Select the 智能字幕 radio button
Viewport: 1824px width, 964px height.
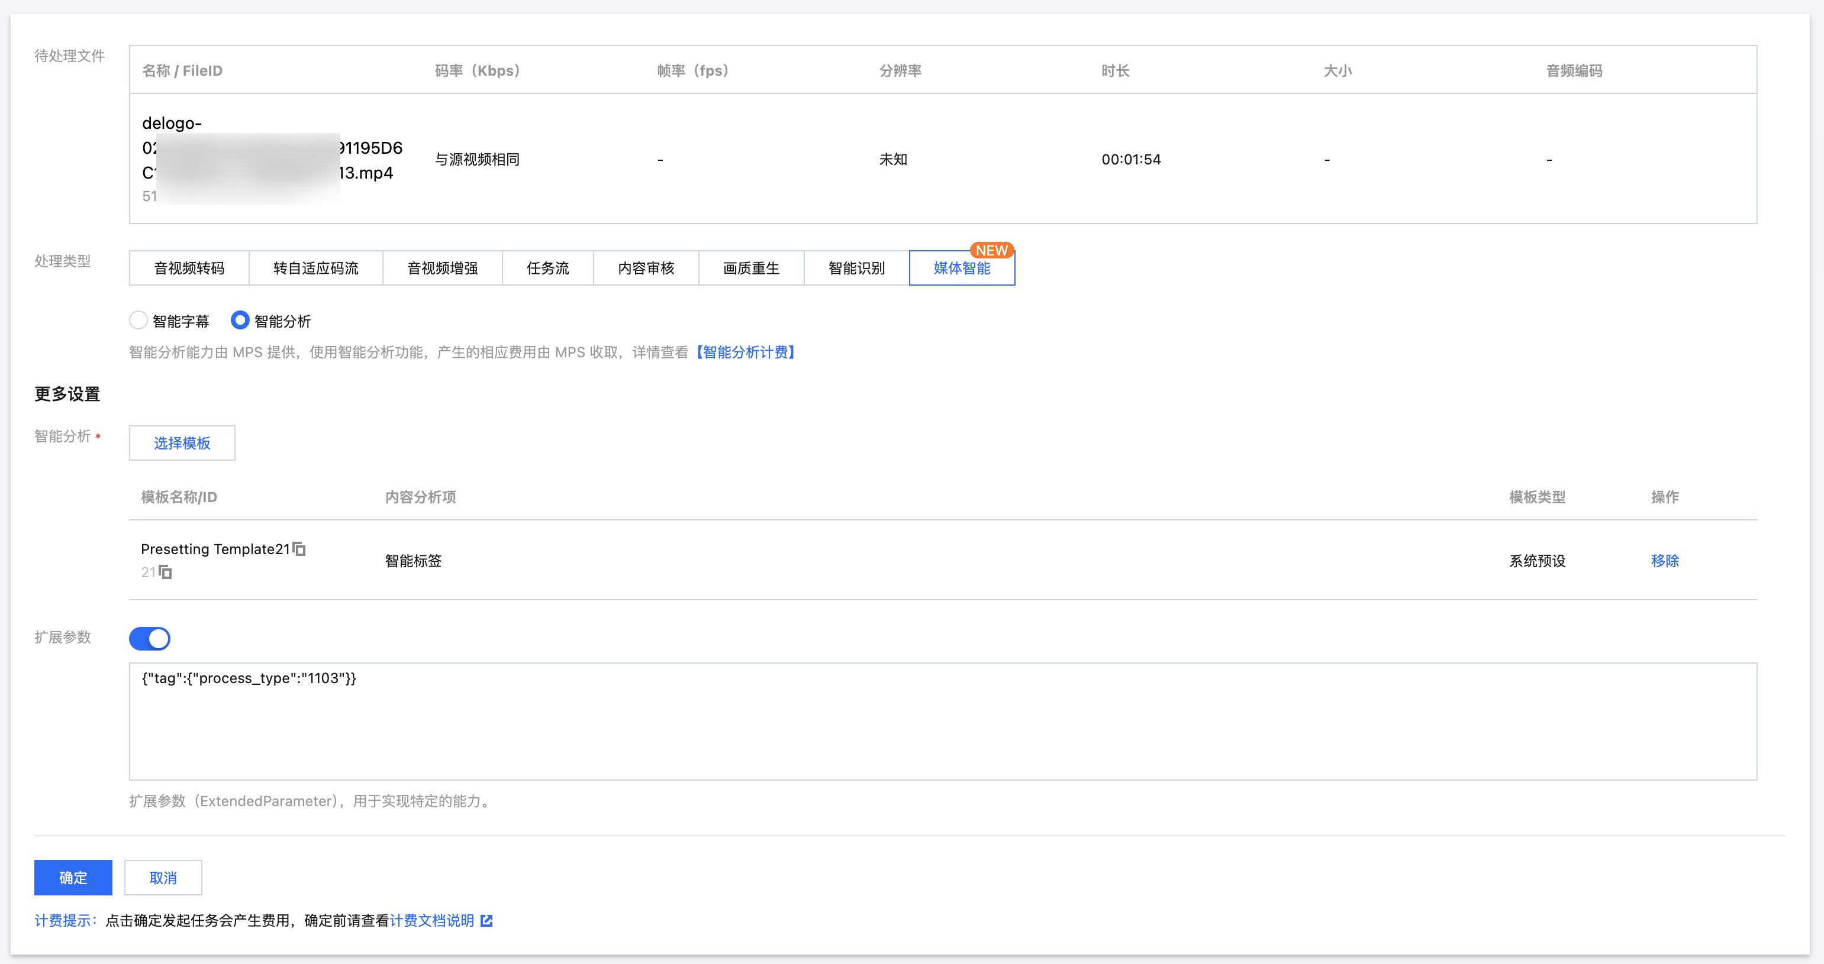138,321
